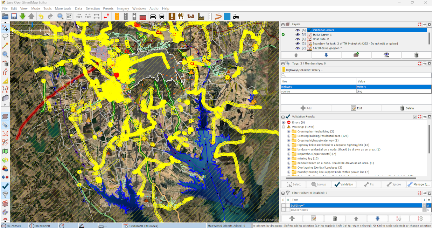Image resolution: width=433 pixels, height=229 pixels.
Task: Select the car preset icon in toolbar
Action: pyautogui.click(x=153, y=16)
